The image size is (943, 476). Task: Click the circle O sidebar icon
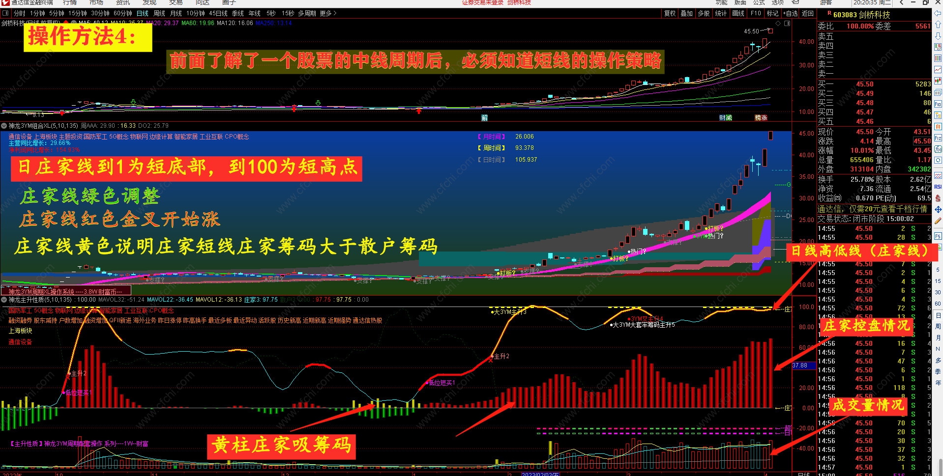938,160
